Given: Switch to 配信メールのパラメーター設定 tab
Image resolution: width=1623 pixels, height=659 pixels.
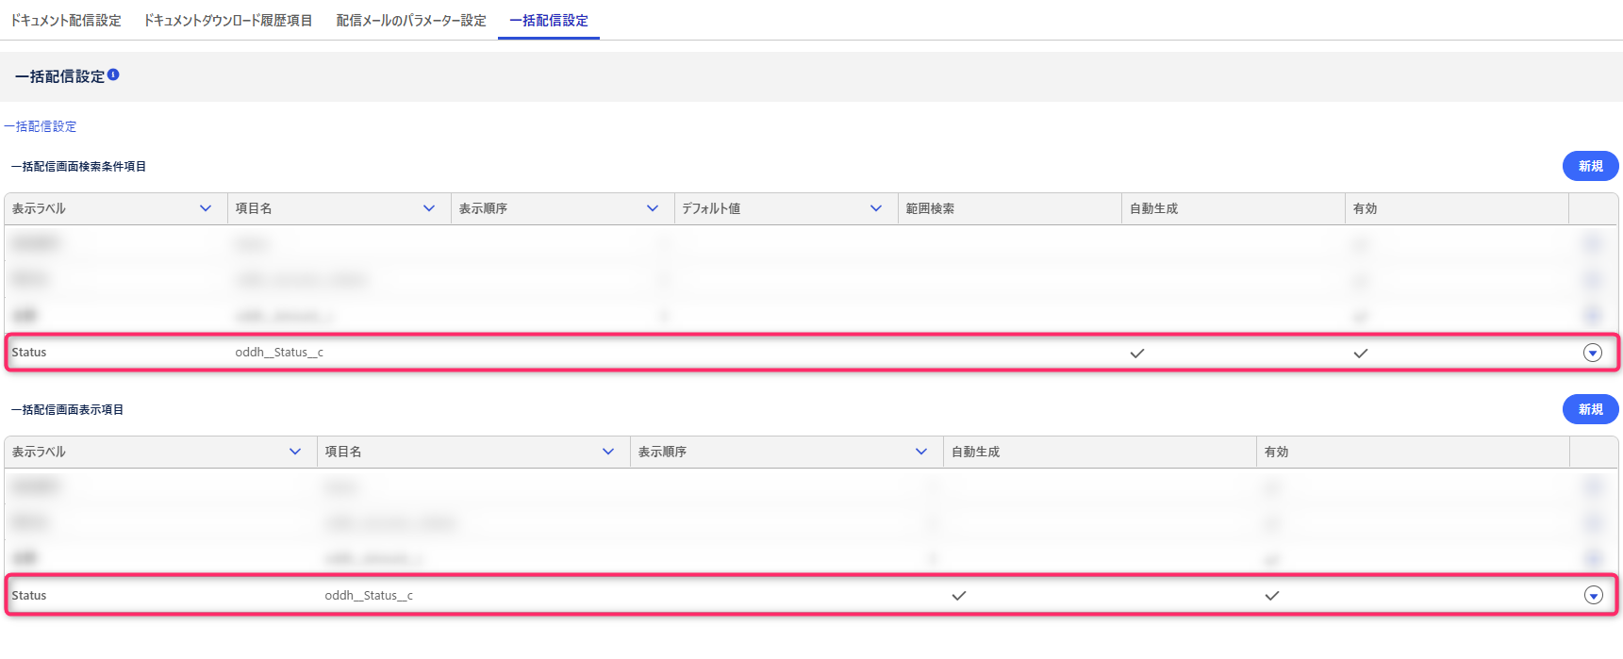Looking at the screenshot, I should coord(411,20).
